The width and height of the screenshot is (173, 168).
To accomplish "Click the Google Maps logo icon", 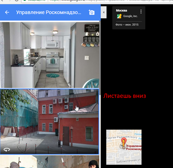I will [x=119, y=16].
